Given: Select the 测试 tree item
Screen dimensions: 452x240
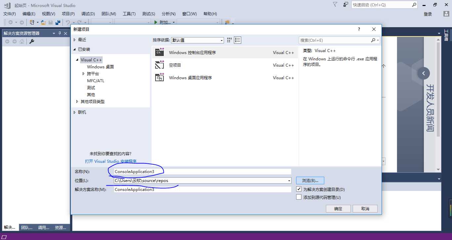Looking at the screenshot, I should [91, 88].
